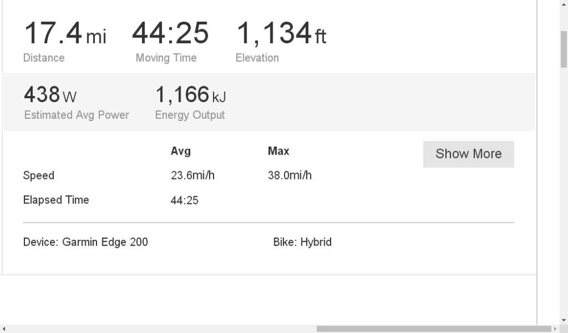The width and height of the screenshot is (568, 333).
Task: Select the Bike: Hybrid gear entry
Action: tap(302, 242)
